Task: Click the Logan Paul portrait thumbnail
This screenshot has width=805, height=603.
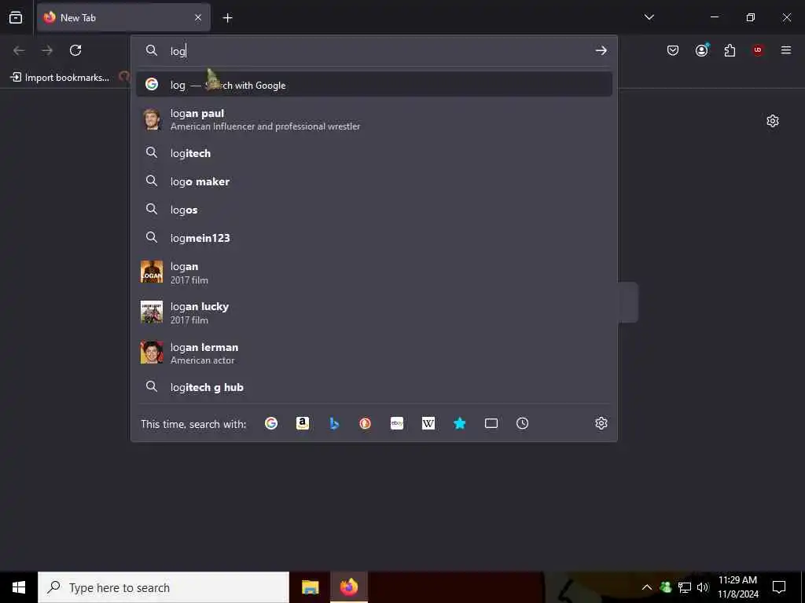Action: tap(152, 119)
